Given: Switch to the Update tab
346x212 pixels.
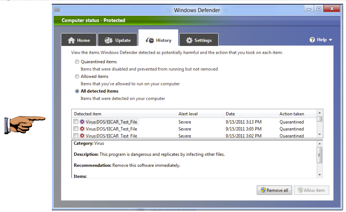Looking at the screenshot, I should [x=118, y=40].
